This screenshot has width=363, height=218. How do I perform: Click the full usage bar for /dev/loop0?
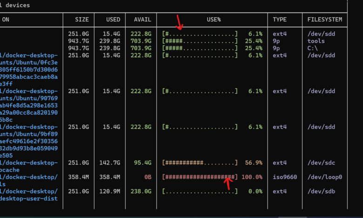tap(200, 177)
